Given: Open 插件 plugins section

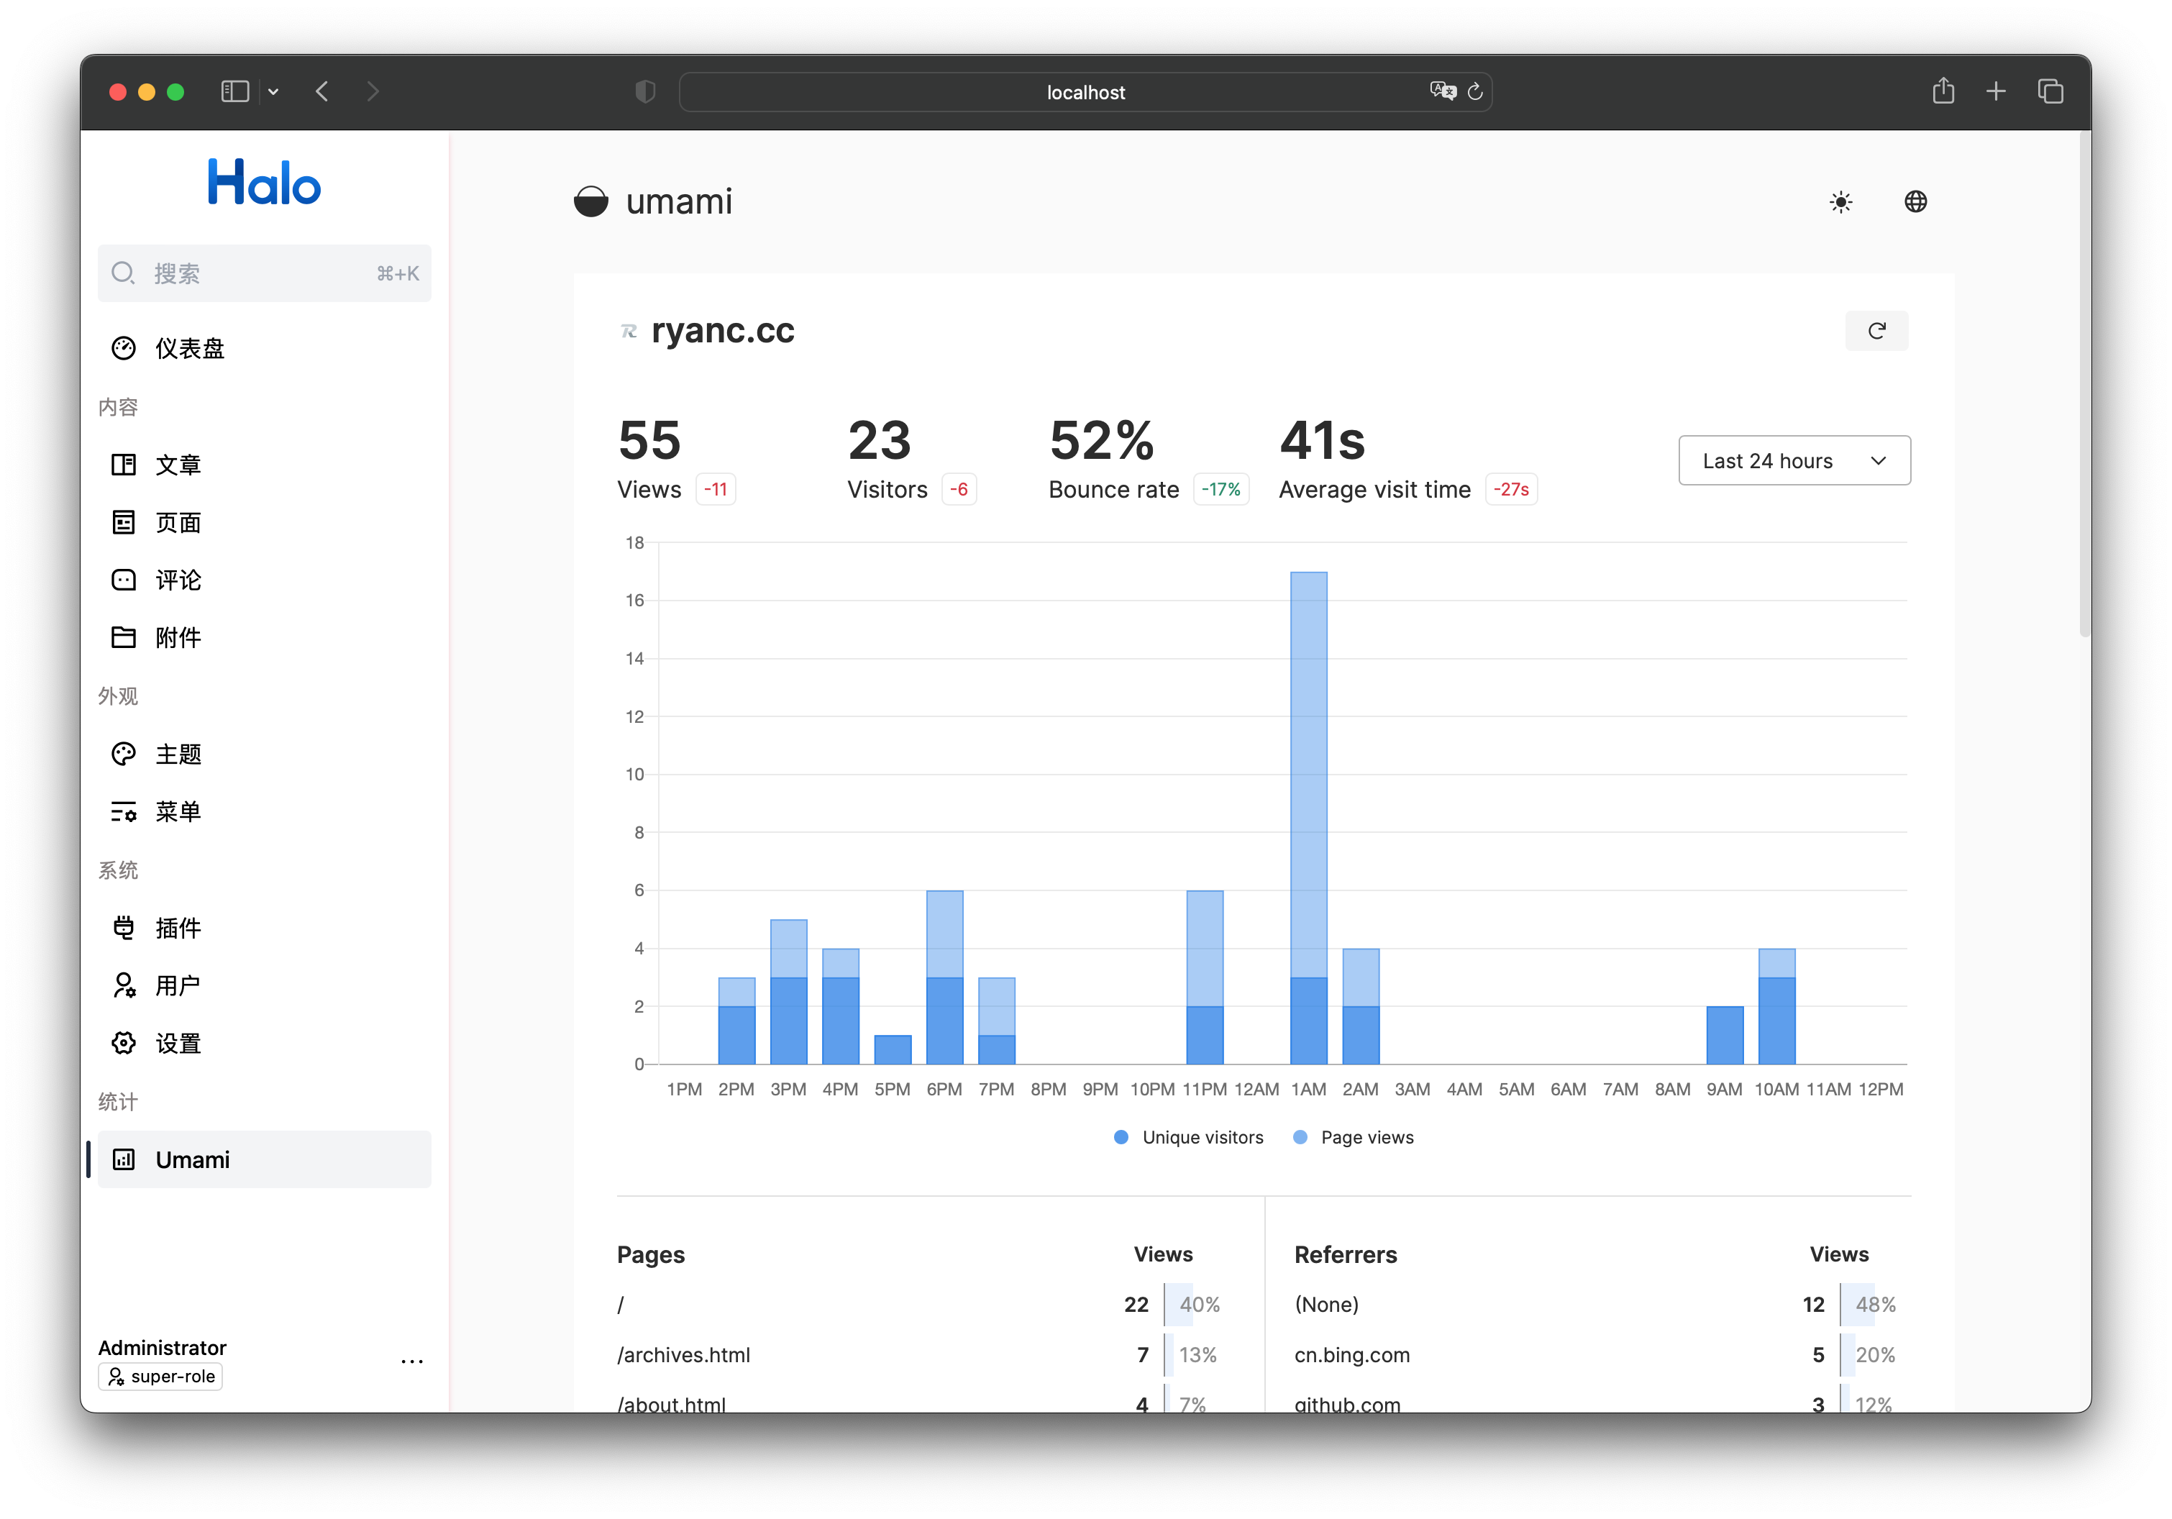Looking at the screenshot, I should pyautogui.click(x=178, y=928).
